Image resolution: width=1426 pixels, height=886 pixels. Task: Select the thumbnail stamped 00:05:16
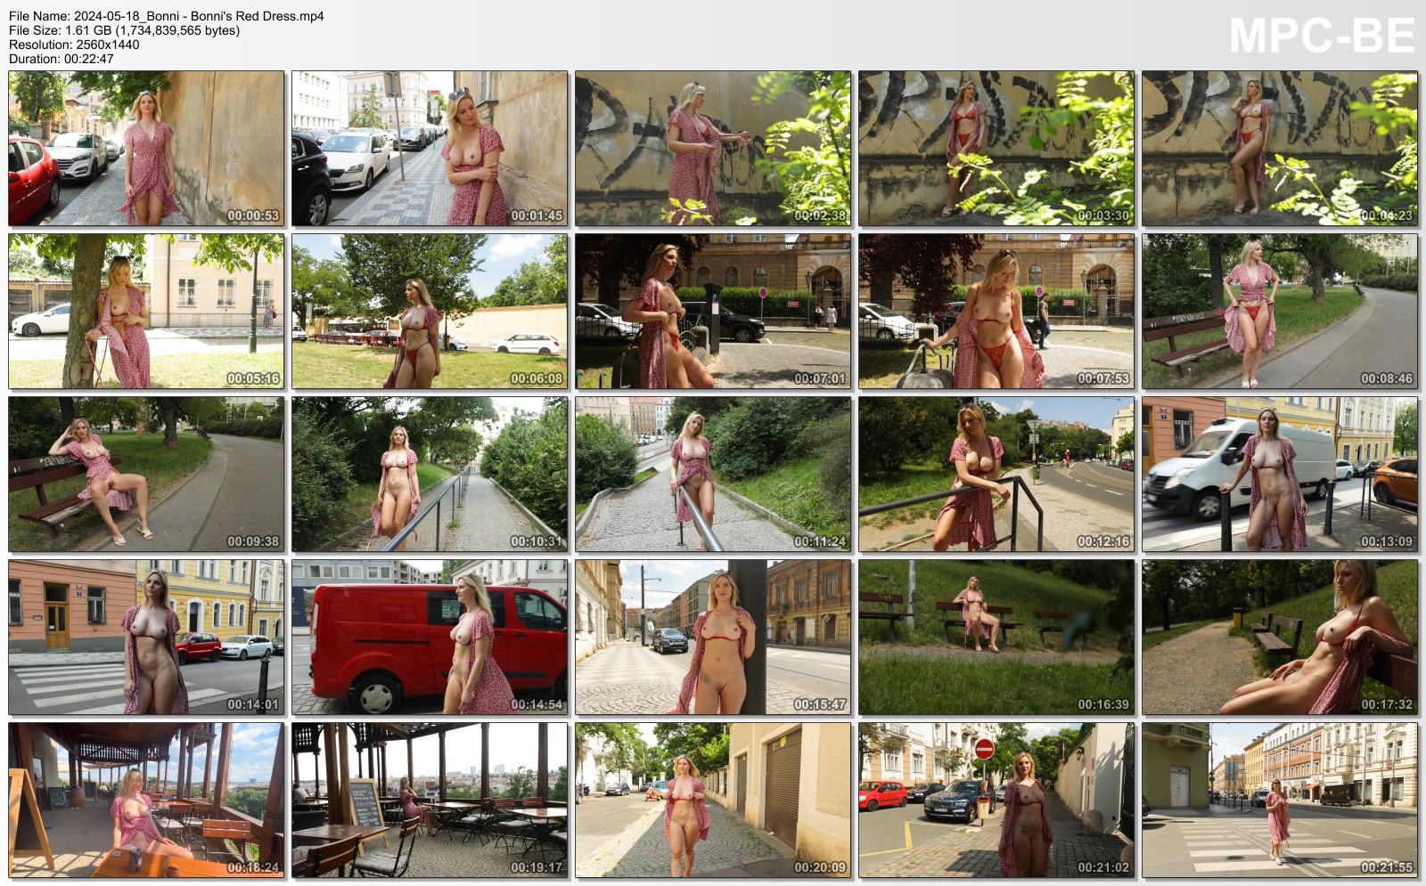[146, 312]
